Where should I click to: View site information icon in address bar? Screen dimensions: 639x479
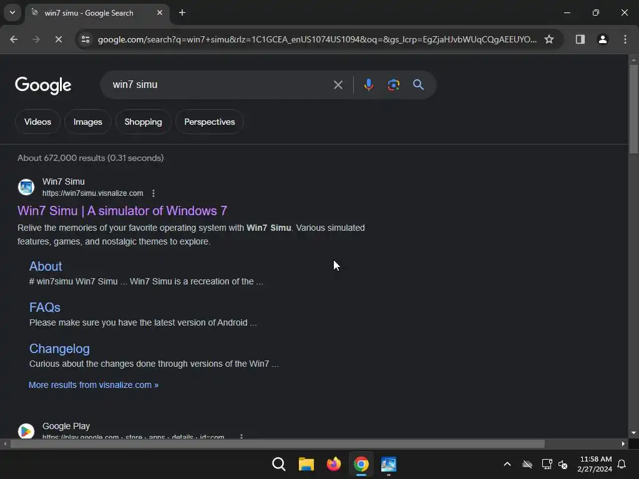[x=85, y=39]
